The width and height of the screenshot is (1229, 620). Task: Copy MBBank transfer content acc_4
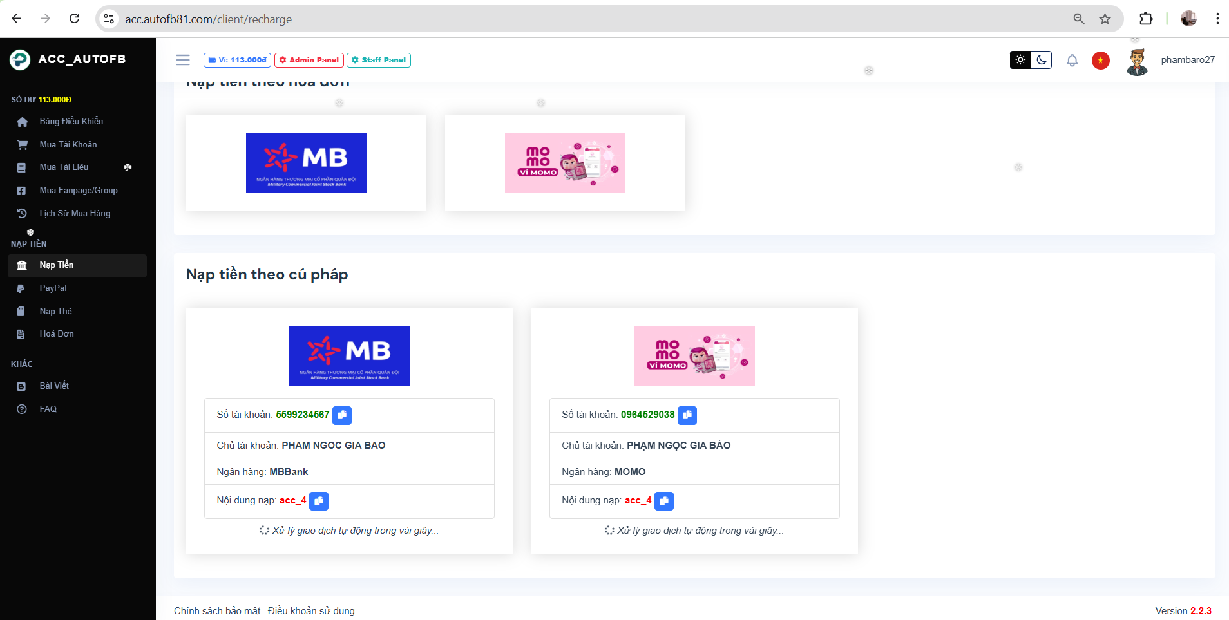click(319, 501)
